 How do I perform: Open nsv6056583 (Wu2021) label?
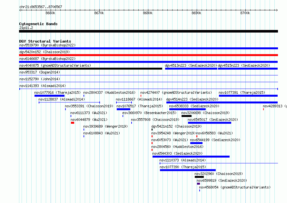pyautogui.click(x=214, y=133)
